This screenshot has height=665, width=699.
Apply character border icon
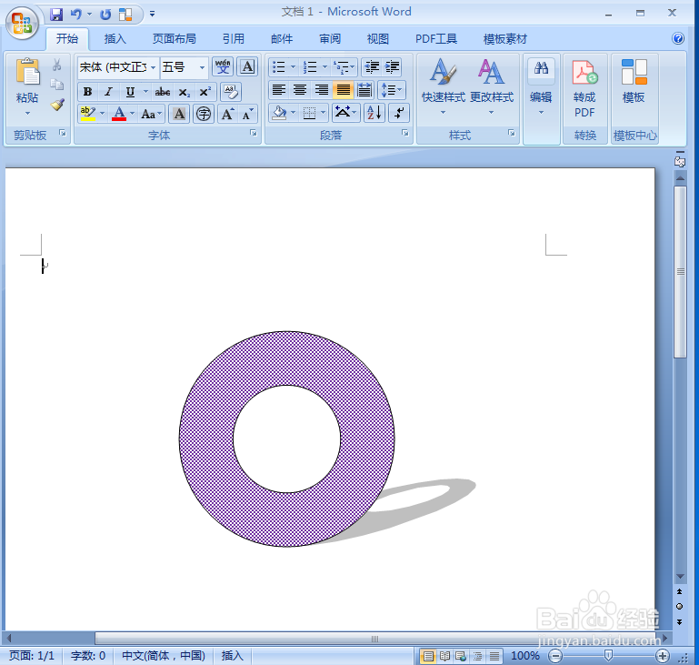point(247,67)
